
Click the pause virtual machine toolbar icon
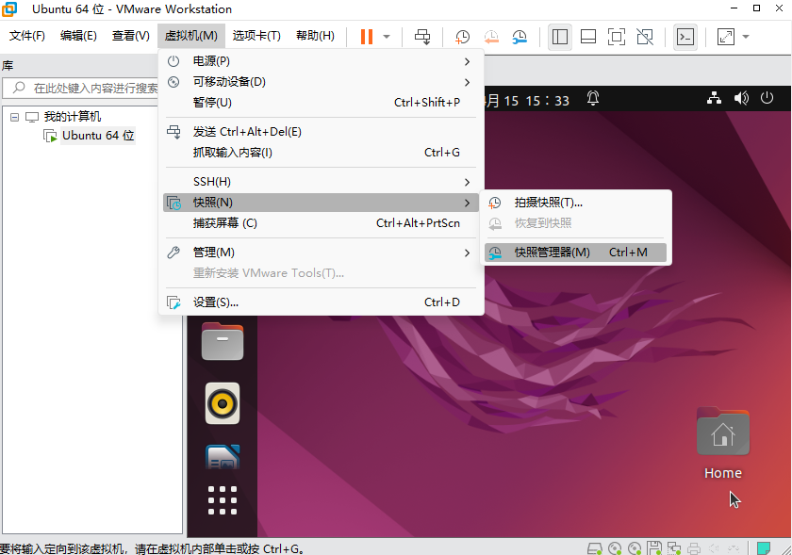(x=367, y=37)
